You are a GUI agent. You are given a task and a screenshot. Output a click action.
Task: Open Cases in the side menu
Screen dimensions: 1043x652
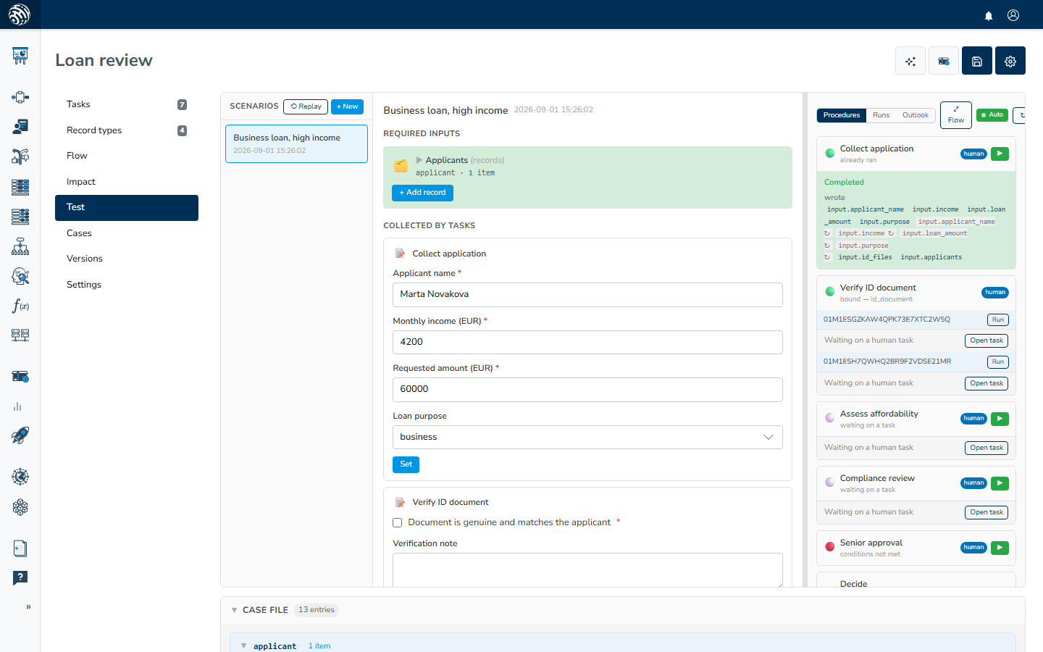click(x=127, y=233)
